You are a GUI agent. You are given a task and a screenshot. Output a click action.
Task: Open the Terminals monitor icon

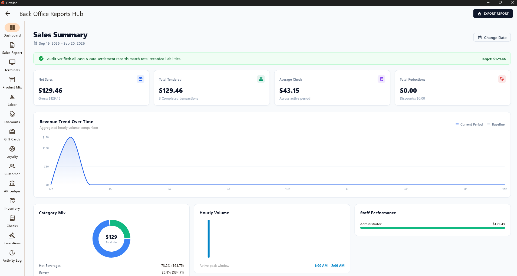(12, 62)
